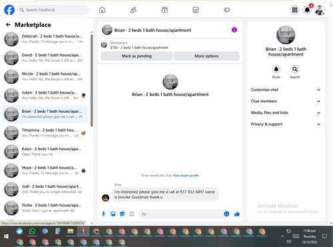Open the taskbar volume control
The height and width of the screenshot is (247, 333).
pyautogui.click(x=289, y=242)
